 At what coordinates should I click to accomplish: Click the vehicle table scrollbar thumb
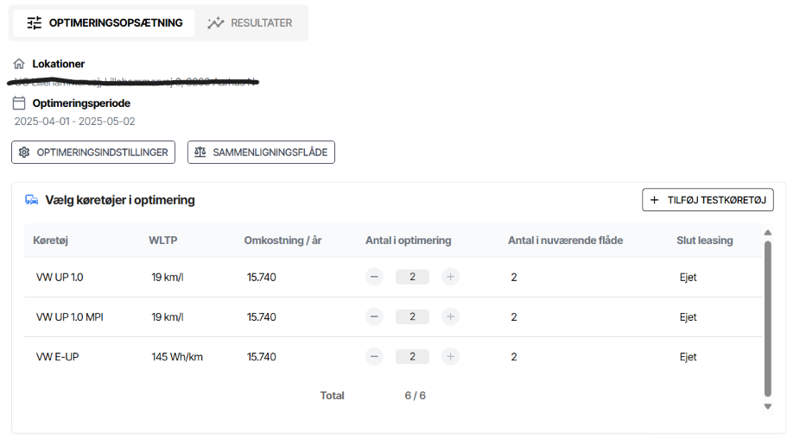[768, 319]
